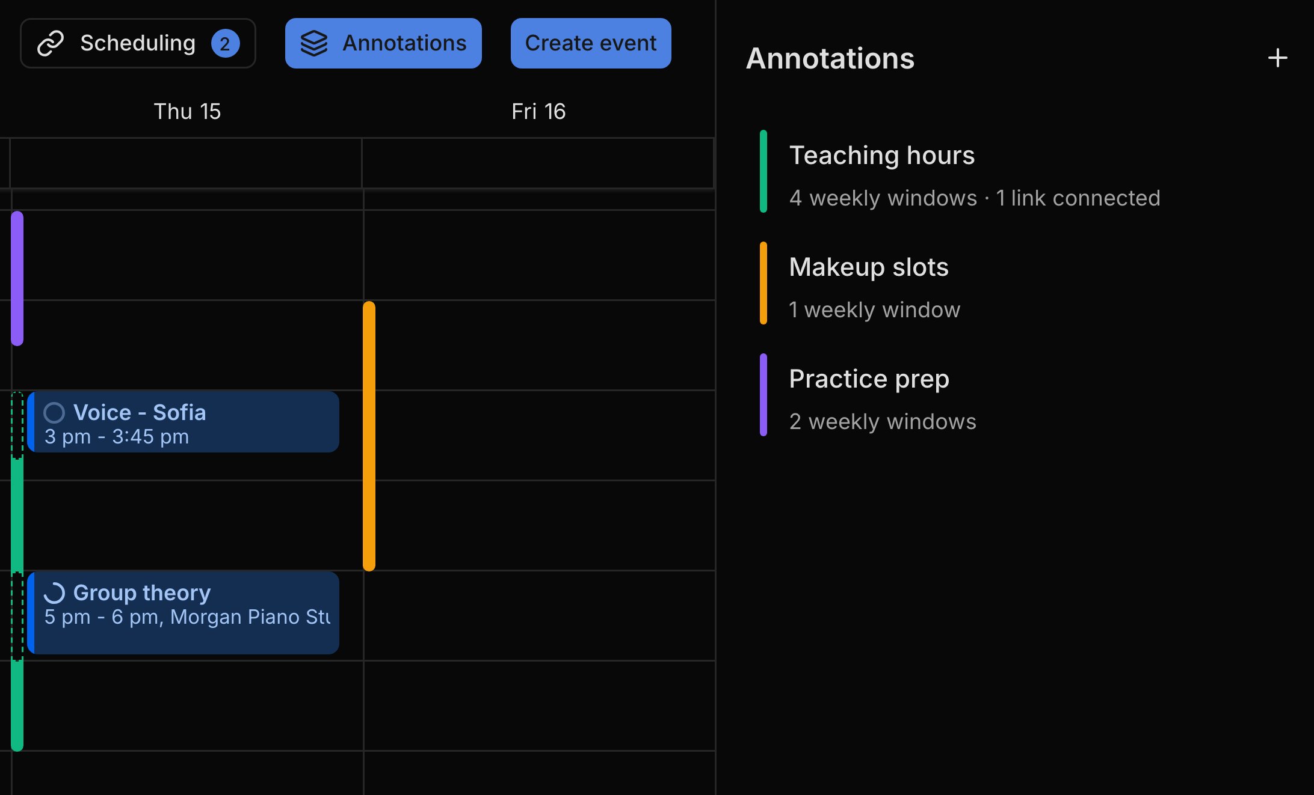Open the Scheduling links button

pos(138,43)
